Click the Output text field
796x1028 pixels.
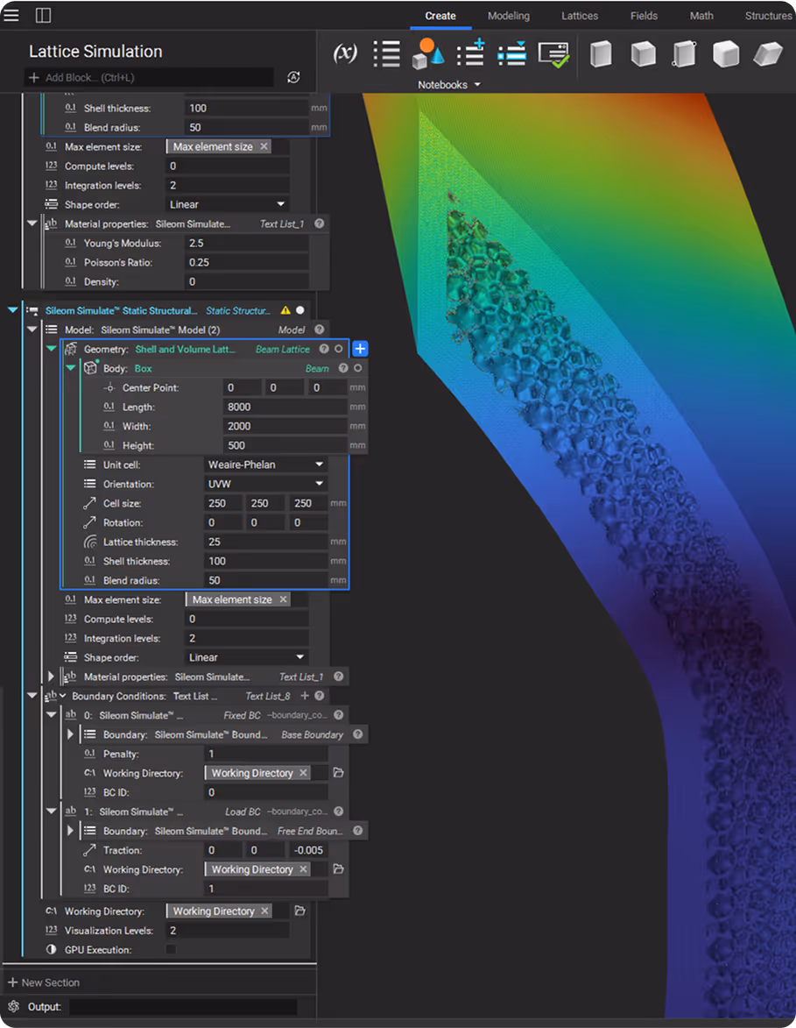(x=183, y=1006)
